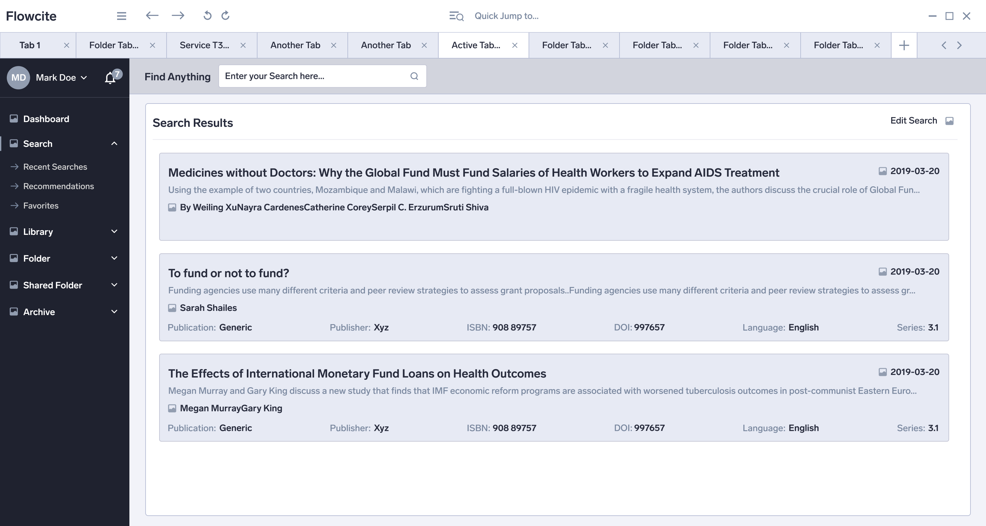
Task: Click the forward navigation arrow
Action: pos(178,16)
